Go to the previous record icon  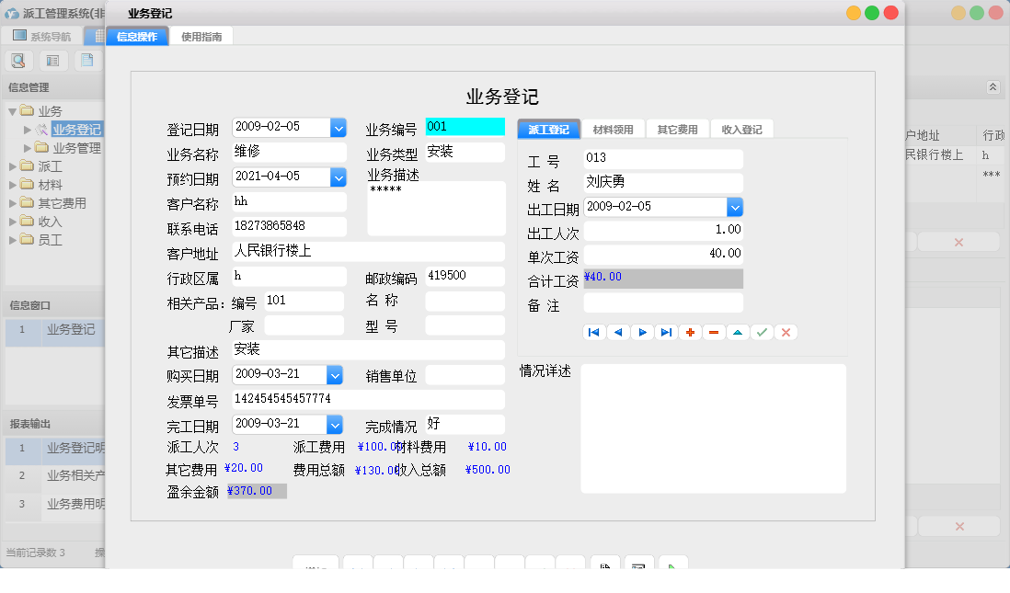pyautogui.click(x=618, y=332)
